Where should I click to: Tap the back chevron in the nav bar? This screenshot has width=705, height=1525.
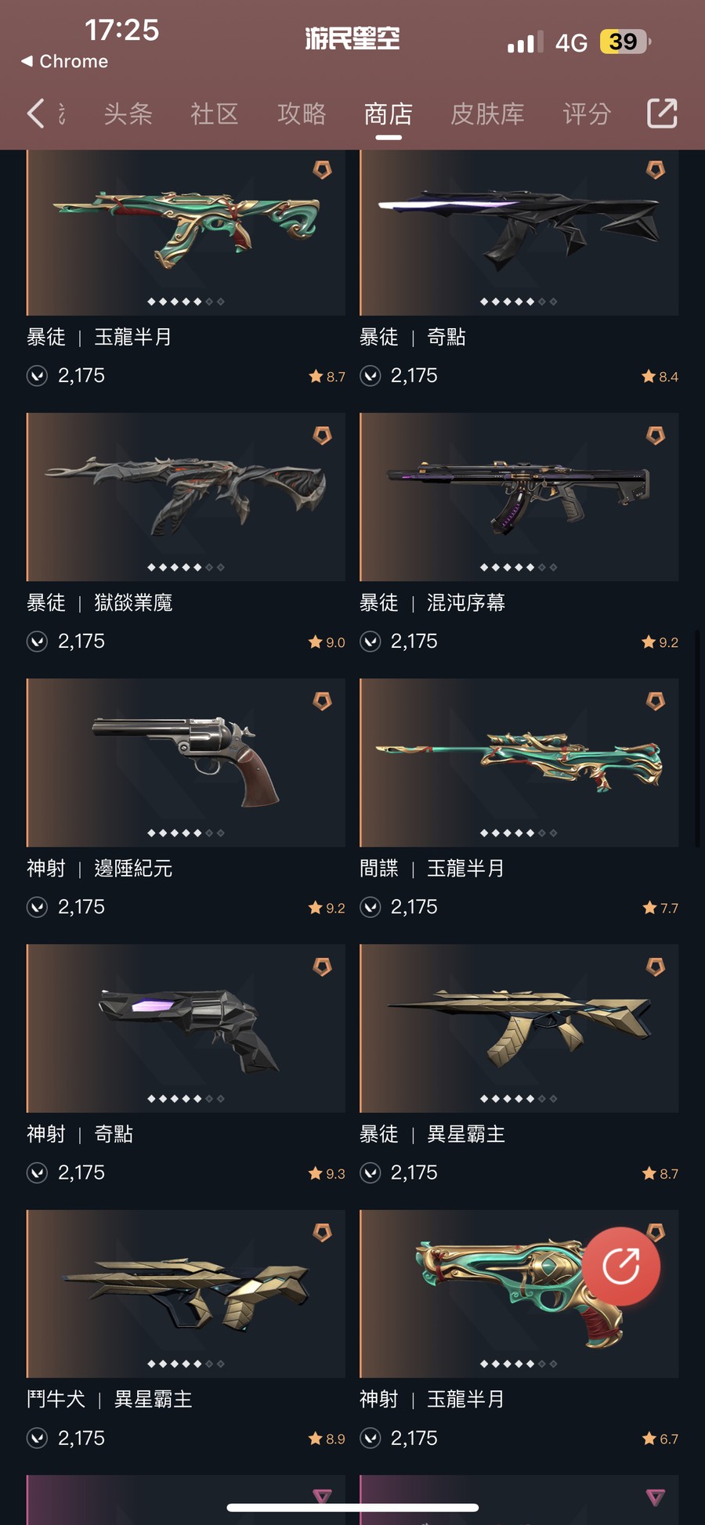pyautogui.click(x=35, y=114)
